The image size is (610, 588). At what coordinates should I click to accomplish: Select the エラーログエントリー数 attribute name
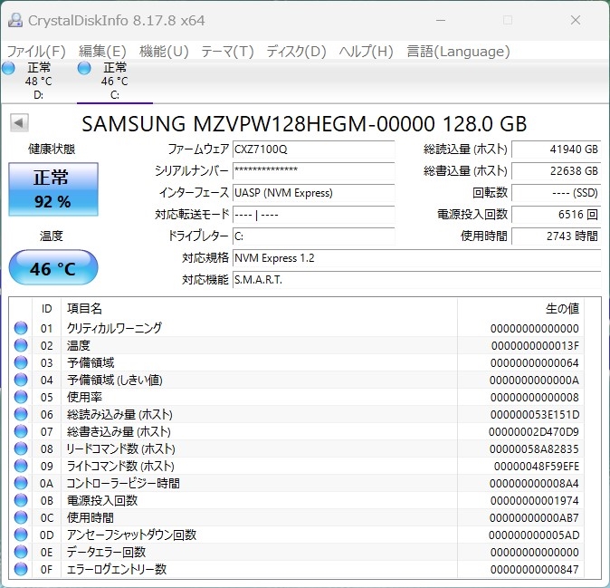[117, 569]
